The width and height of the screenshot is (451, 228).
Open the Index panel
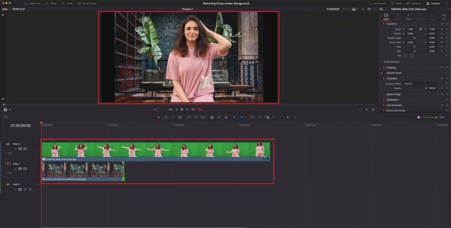tap(67, 3)
